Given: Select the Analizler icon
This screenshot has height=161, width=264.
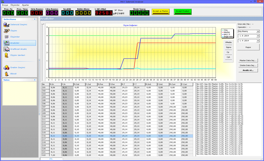Looking at the screenshot, I should (6, 43).
